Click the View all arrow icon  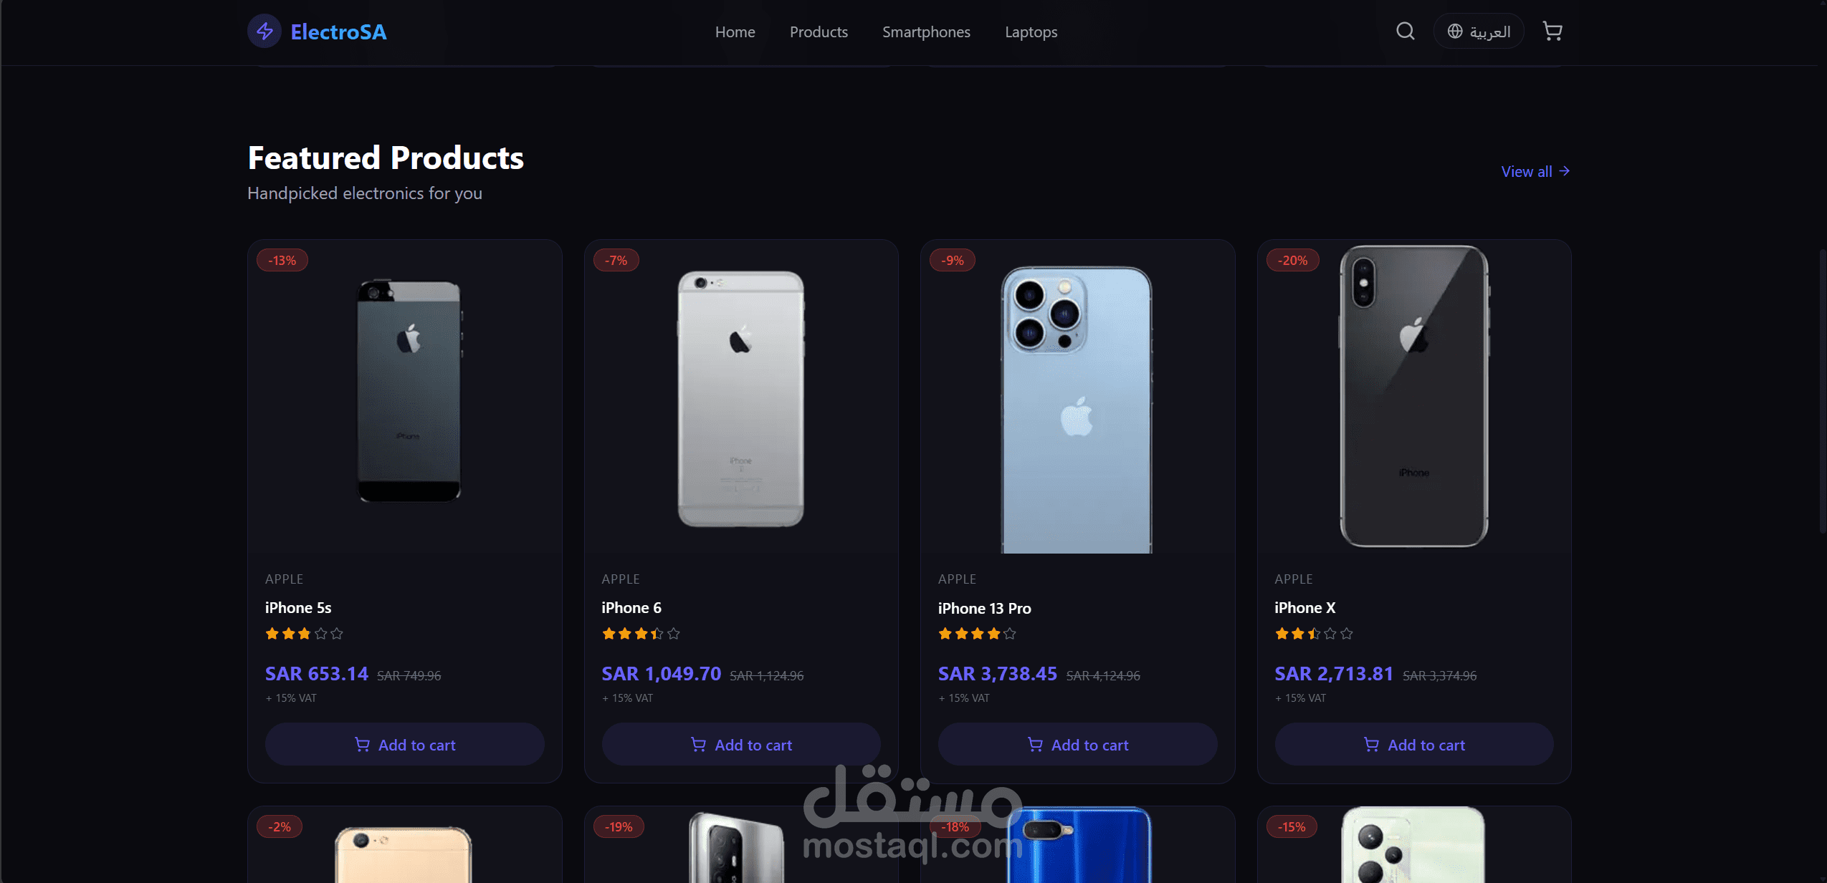click(1565, 171)
